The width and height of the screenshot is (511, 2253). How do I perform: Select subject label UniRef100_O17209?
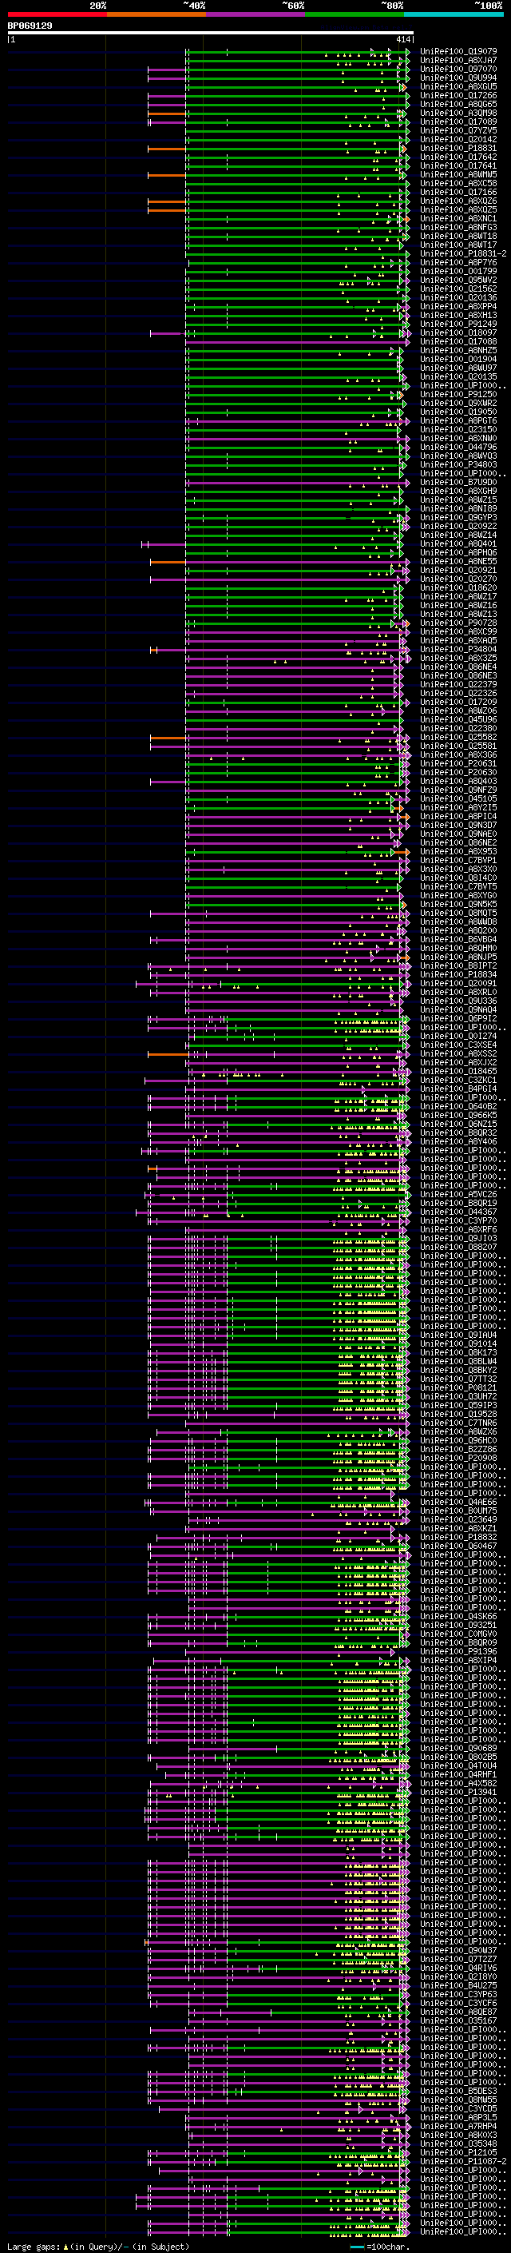click(458, 702)
